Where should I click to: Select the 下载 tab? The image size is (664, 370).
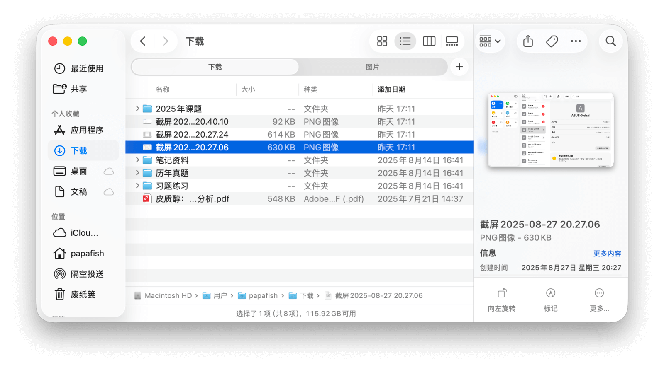point(215,67)
